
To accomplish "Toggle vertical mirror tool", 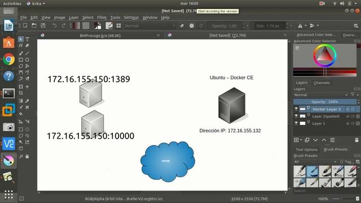I will click(x=312, y=25).
